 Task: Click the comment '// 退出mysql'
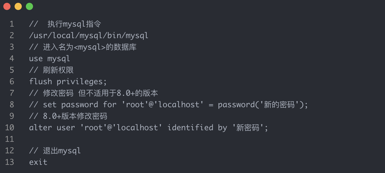point(55,151)
